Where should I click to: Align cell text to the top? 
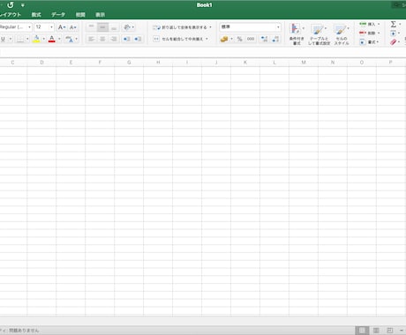92,27
